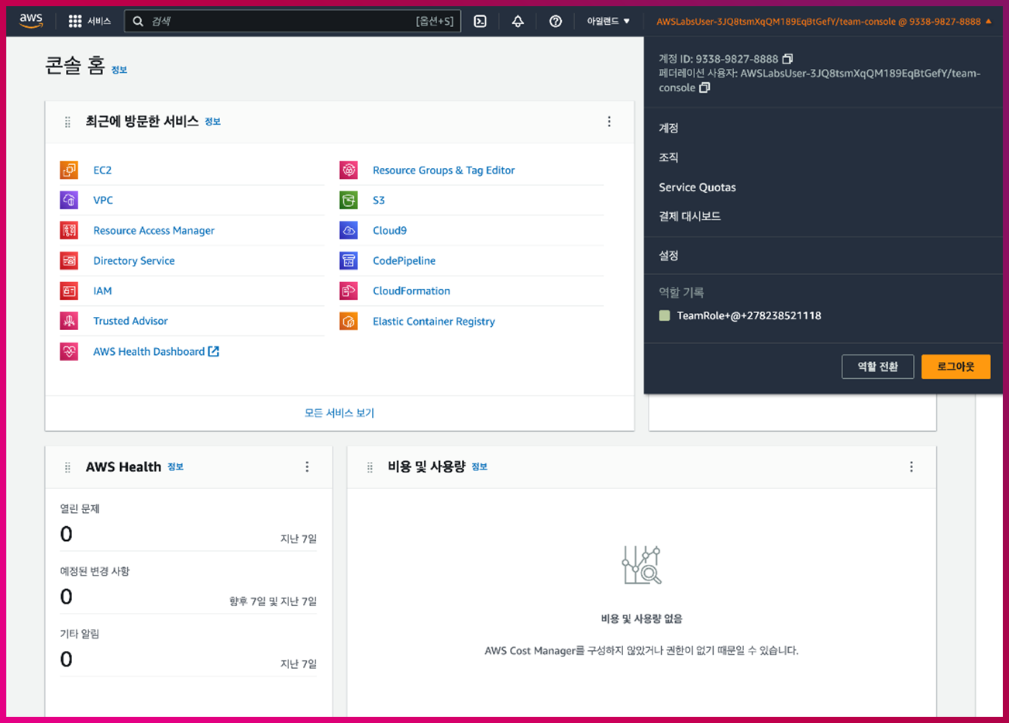Open the notifications bell icon

[518, 21]
